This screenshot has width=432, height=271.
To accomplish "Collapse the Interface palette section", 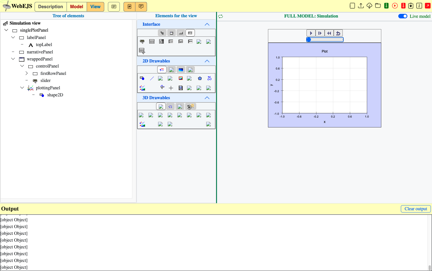I will pyautogui.click(x=207, y=24).
